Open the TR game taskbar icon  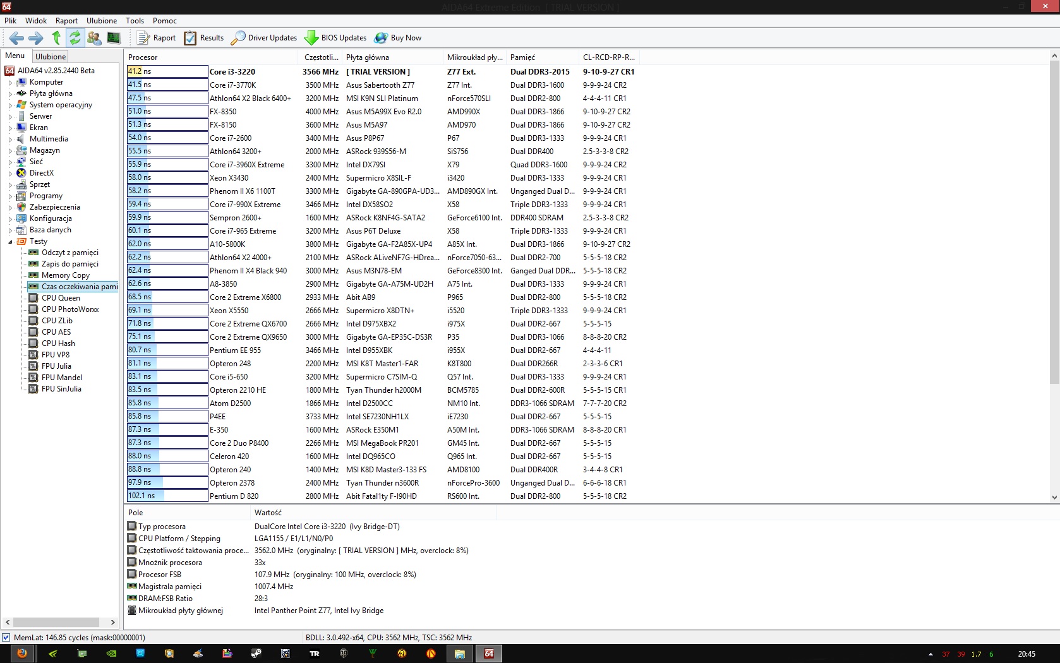click(315, 654)
